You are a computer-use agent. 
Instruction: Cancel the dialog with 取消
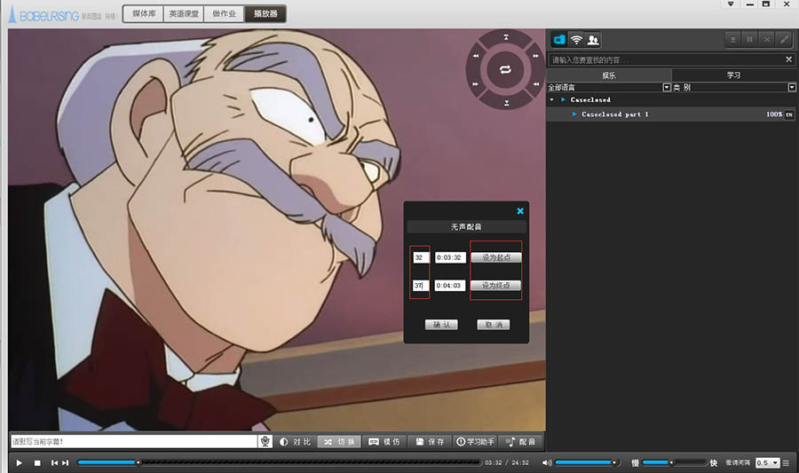(494, 325)
